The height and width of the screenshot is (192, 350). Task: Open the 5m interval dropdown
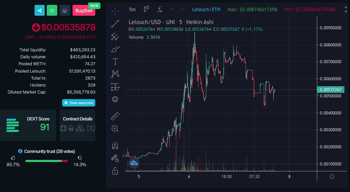[x=132, y=9]
